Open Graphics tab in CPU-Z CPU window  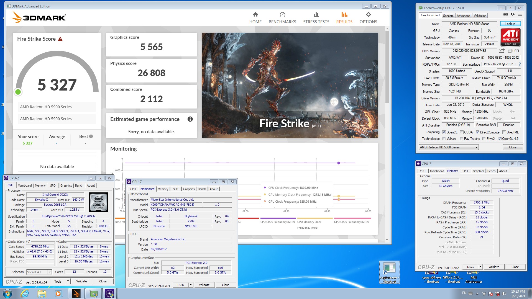[x=66, y=185]
